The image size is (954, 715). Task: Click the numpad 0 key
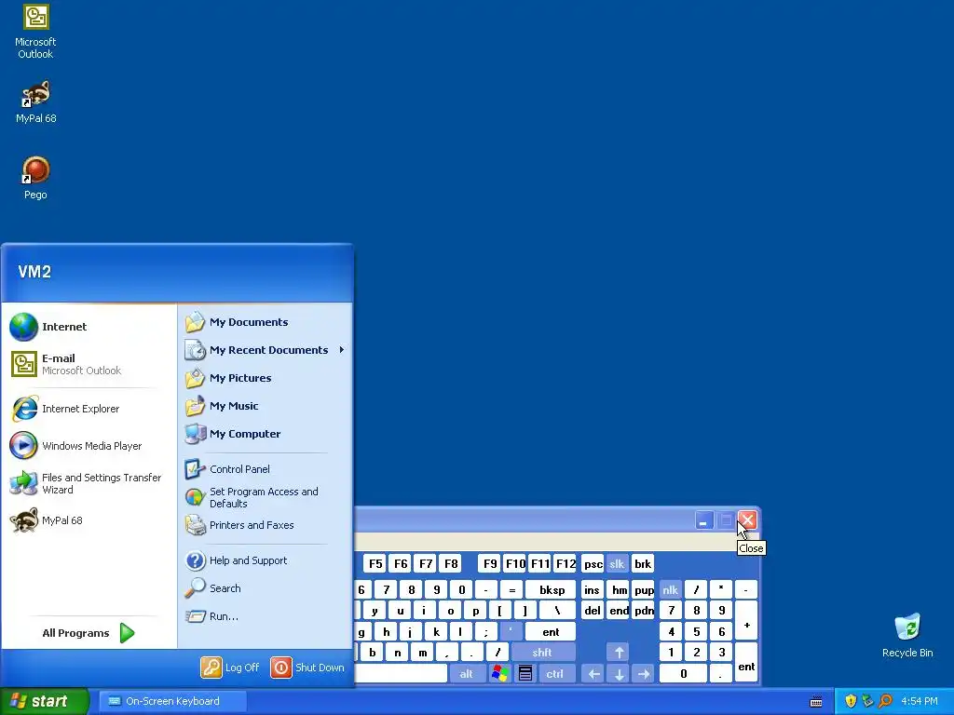tap(683, 674)
